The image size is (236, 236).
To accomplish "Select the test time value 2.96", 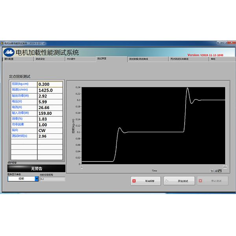I will point(50,136).
